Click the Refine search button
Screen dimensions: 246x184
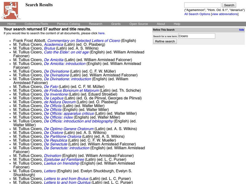[x=165, y=41]
